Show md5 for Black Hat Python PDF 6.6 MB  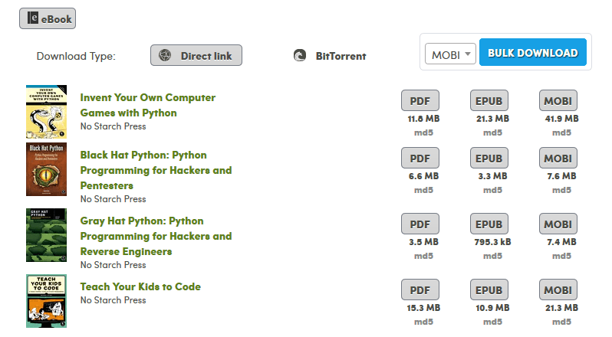tap(423, 190)
